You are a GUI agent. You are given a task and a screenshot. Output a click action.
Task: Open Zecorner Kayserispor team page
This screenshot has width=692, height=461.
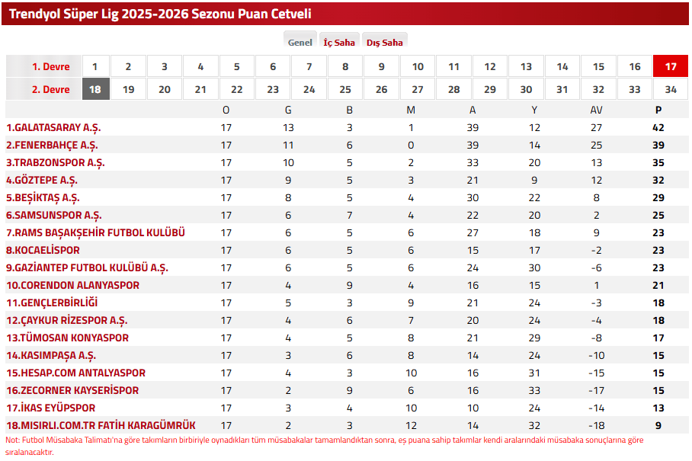coord(72,390)
